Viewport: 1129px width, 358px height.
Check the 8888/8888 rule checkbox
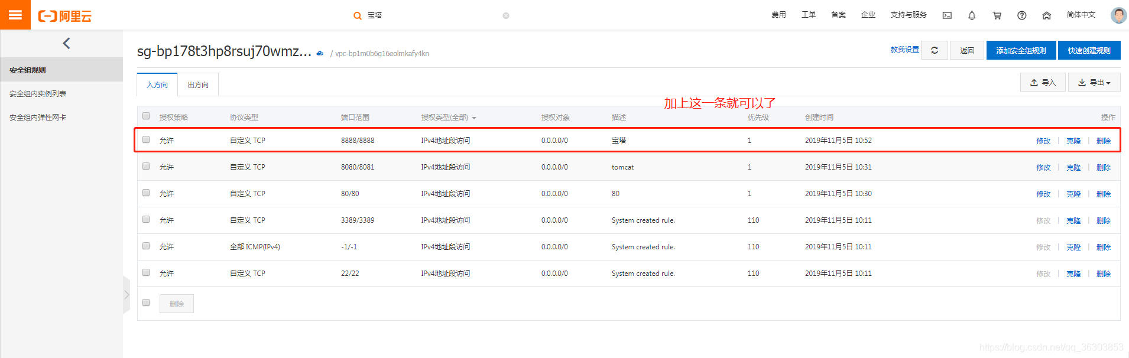pos(146,139)
